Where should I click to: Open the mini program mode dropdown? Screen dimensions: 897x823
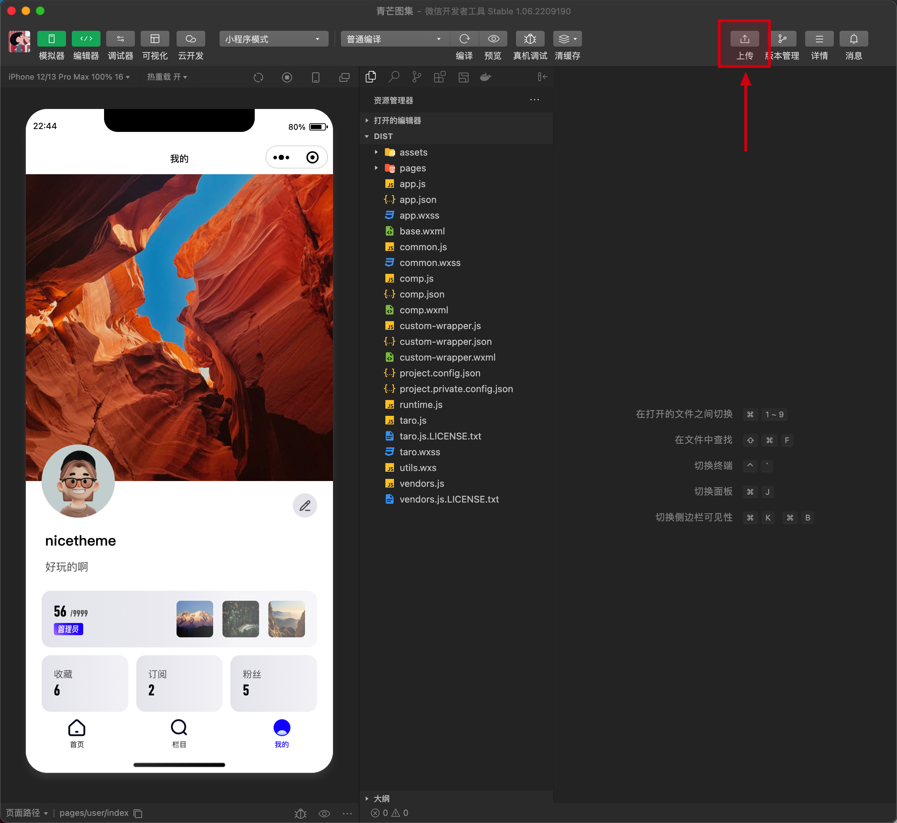click(x=273, y=39)
